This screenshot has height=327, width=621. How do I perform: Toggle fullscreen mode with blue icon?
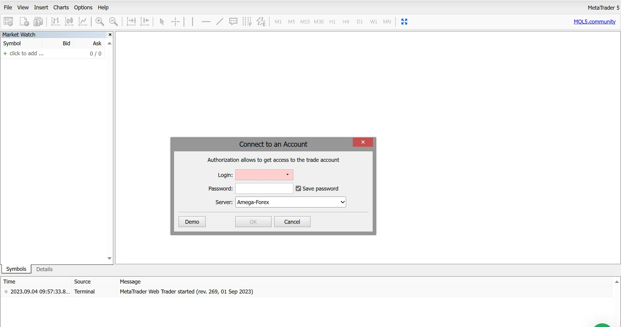click(404, 21)
